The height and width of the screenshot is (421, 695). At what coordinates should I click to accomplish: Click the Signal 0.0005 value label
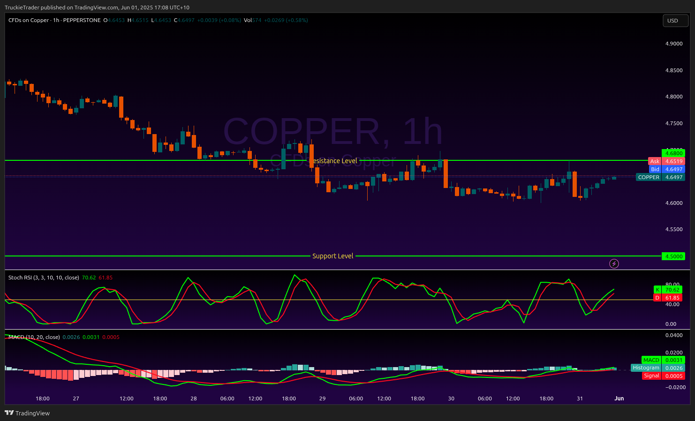(x=664, y=376)
